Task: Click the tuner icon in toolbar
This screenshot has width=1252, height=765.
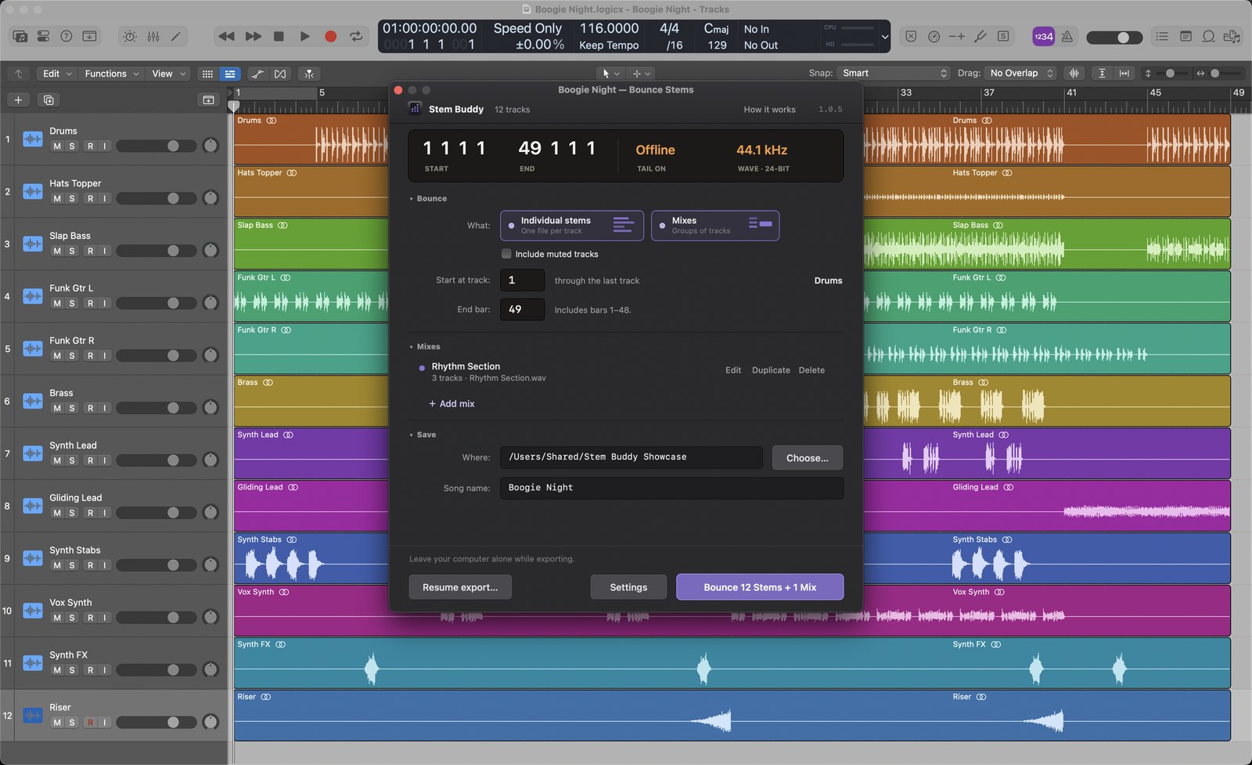Action: [x=980, y=36]
